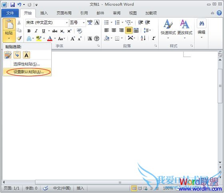Click the Grow Font icon
This screenshot has width=224, height=193.
coord(73,38)
